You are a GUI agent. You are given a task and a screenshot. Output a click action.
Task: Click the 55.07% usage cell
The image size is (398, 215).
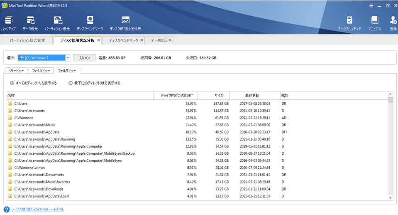click(191, 104)
